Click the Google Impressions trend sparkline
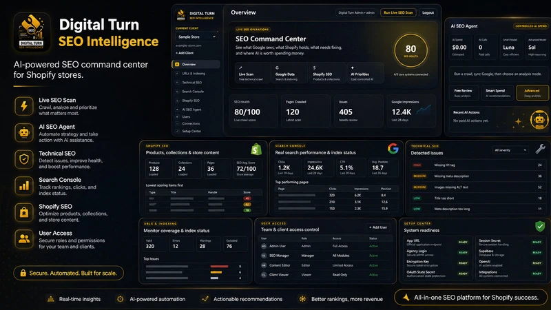Viewport: 551px width, 310px height. pos(424,110)
